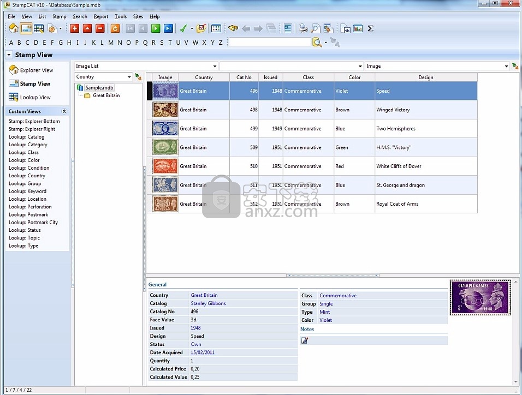Open the File menu
This screenshot has height=395, width=522.
11,16
